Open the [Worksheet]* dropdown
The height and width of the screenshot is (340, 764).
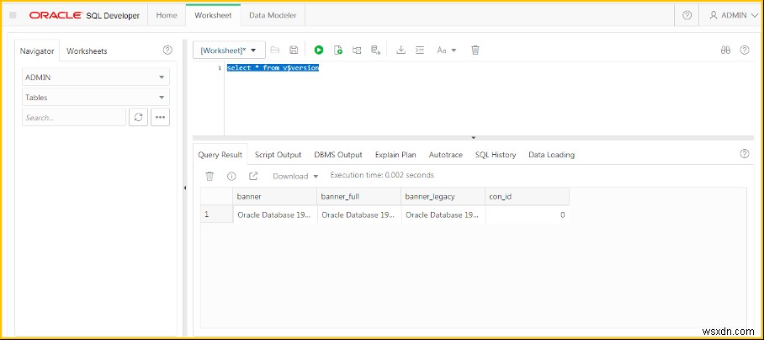230,50
